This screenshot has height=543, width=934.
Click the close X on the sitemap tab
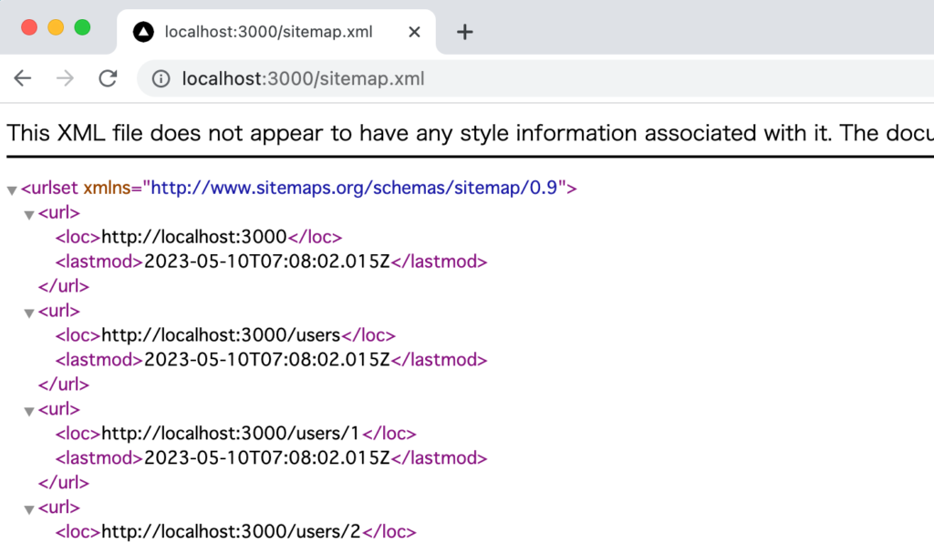[413, 31]
